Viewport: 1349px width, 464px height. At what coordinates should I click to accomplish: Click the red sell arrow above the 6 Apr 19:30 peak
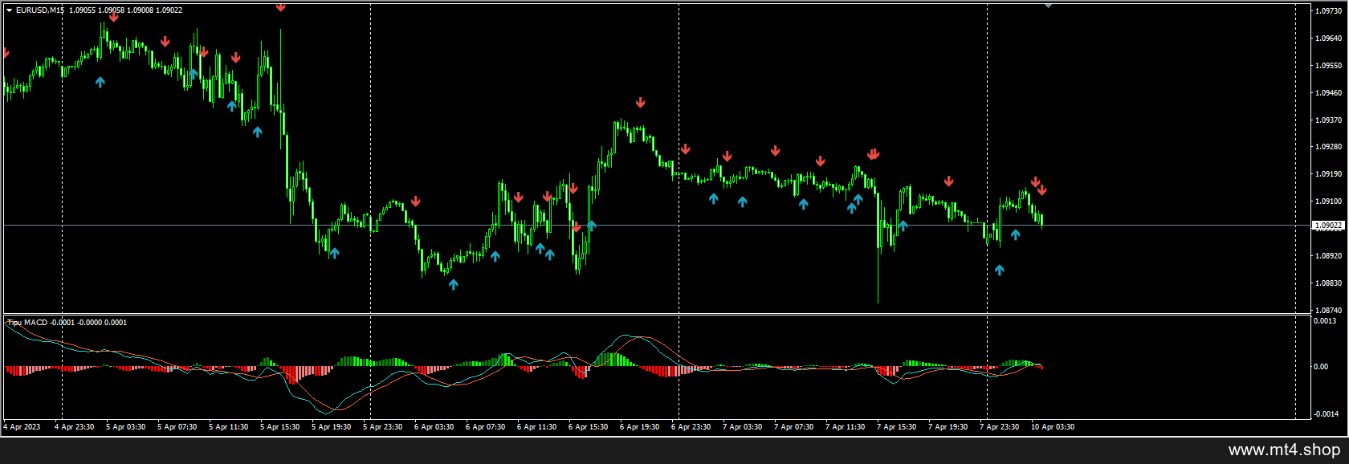click(641, 102)
